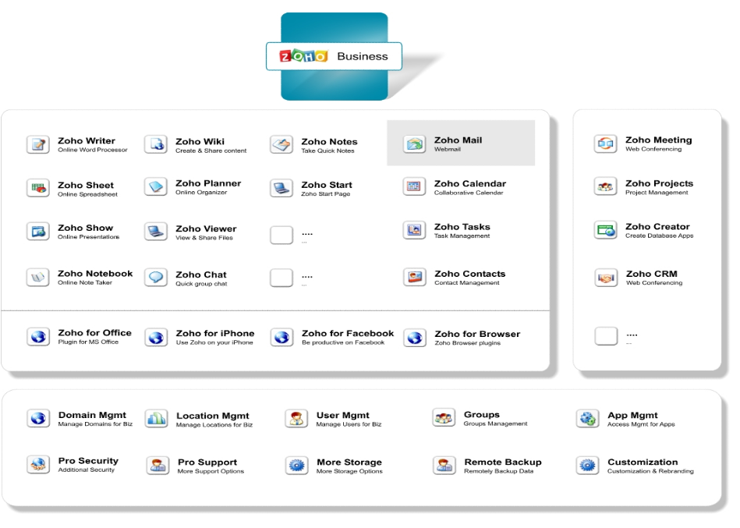
Task: Click the empty placeholder below Zoho CRM
Action: (607, 336)
